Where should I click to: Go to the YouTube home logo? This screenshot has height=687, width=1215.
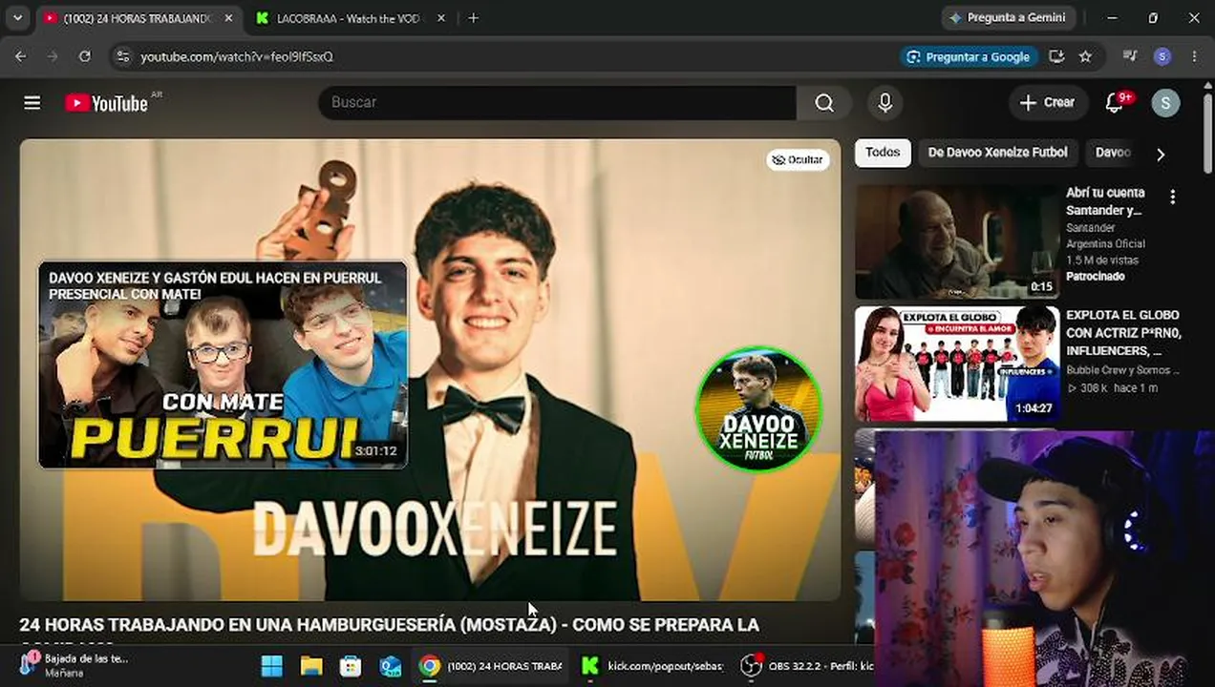[107, 103]
